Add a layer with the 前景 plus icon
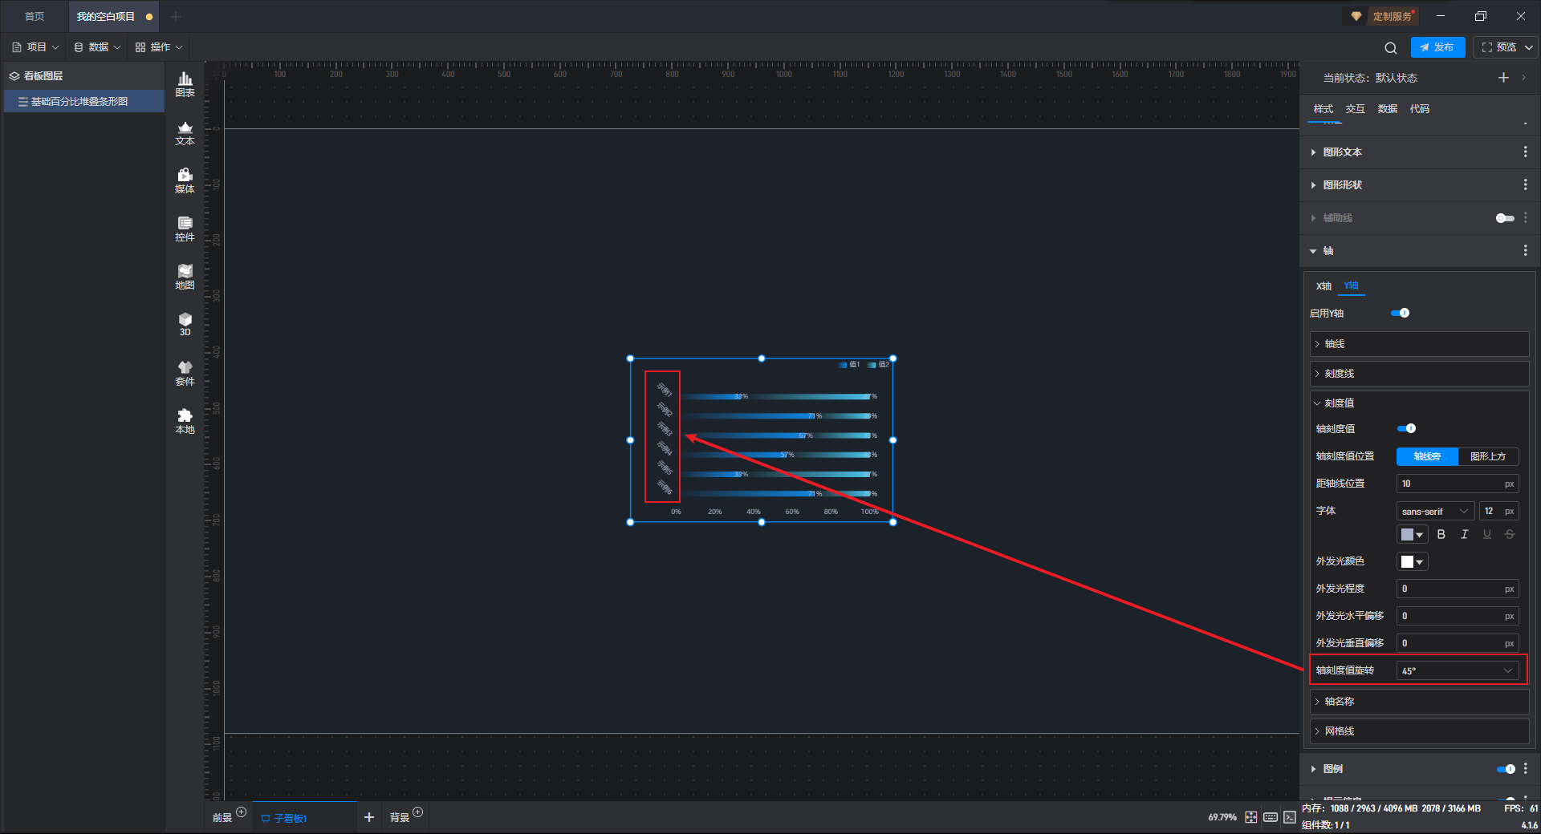This screenshot has width=1541, height=834. point(241,812)
